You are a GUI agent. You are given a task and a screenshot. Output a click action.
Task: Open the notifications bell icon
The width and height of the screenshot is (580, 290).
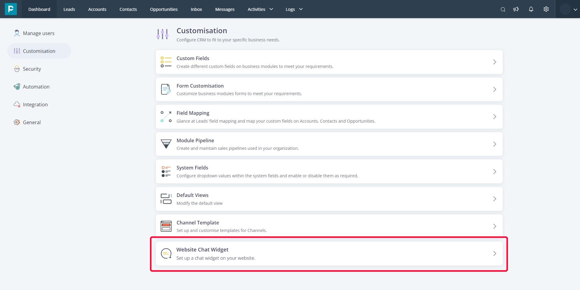(x=531, y=9)
